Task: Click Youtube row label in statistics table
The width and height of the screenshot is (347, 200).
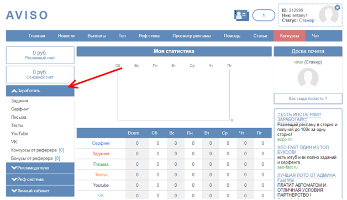Action: pyautogui.click(x=101, y=185)
